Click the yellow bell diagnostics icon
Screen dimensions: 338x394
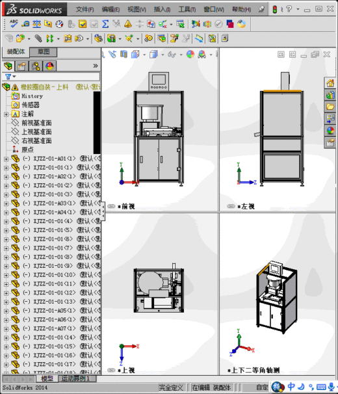128,24
